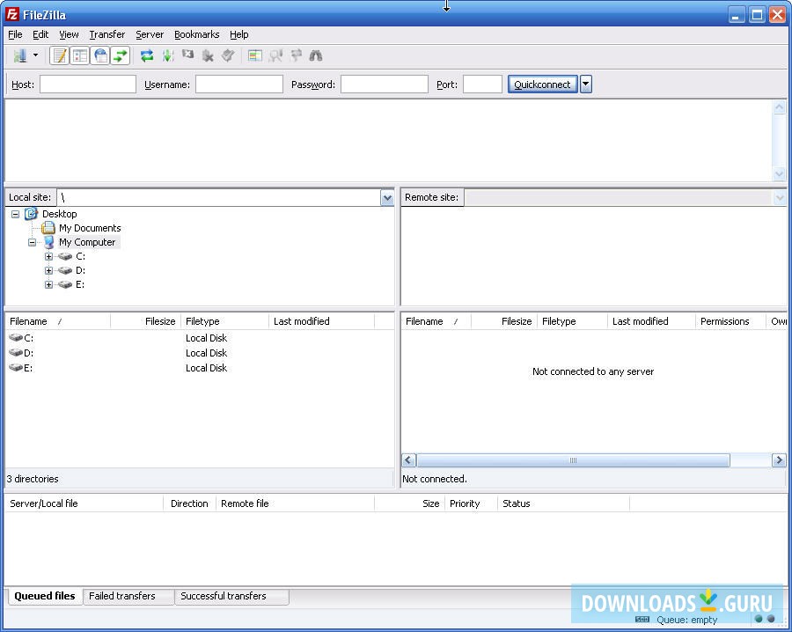Select the My Documents tree item
792x632 pixels.
click(90, 228)
